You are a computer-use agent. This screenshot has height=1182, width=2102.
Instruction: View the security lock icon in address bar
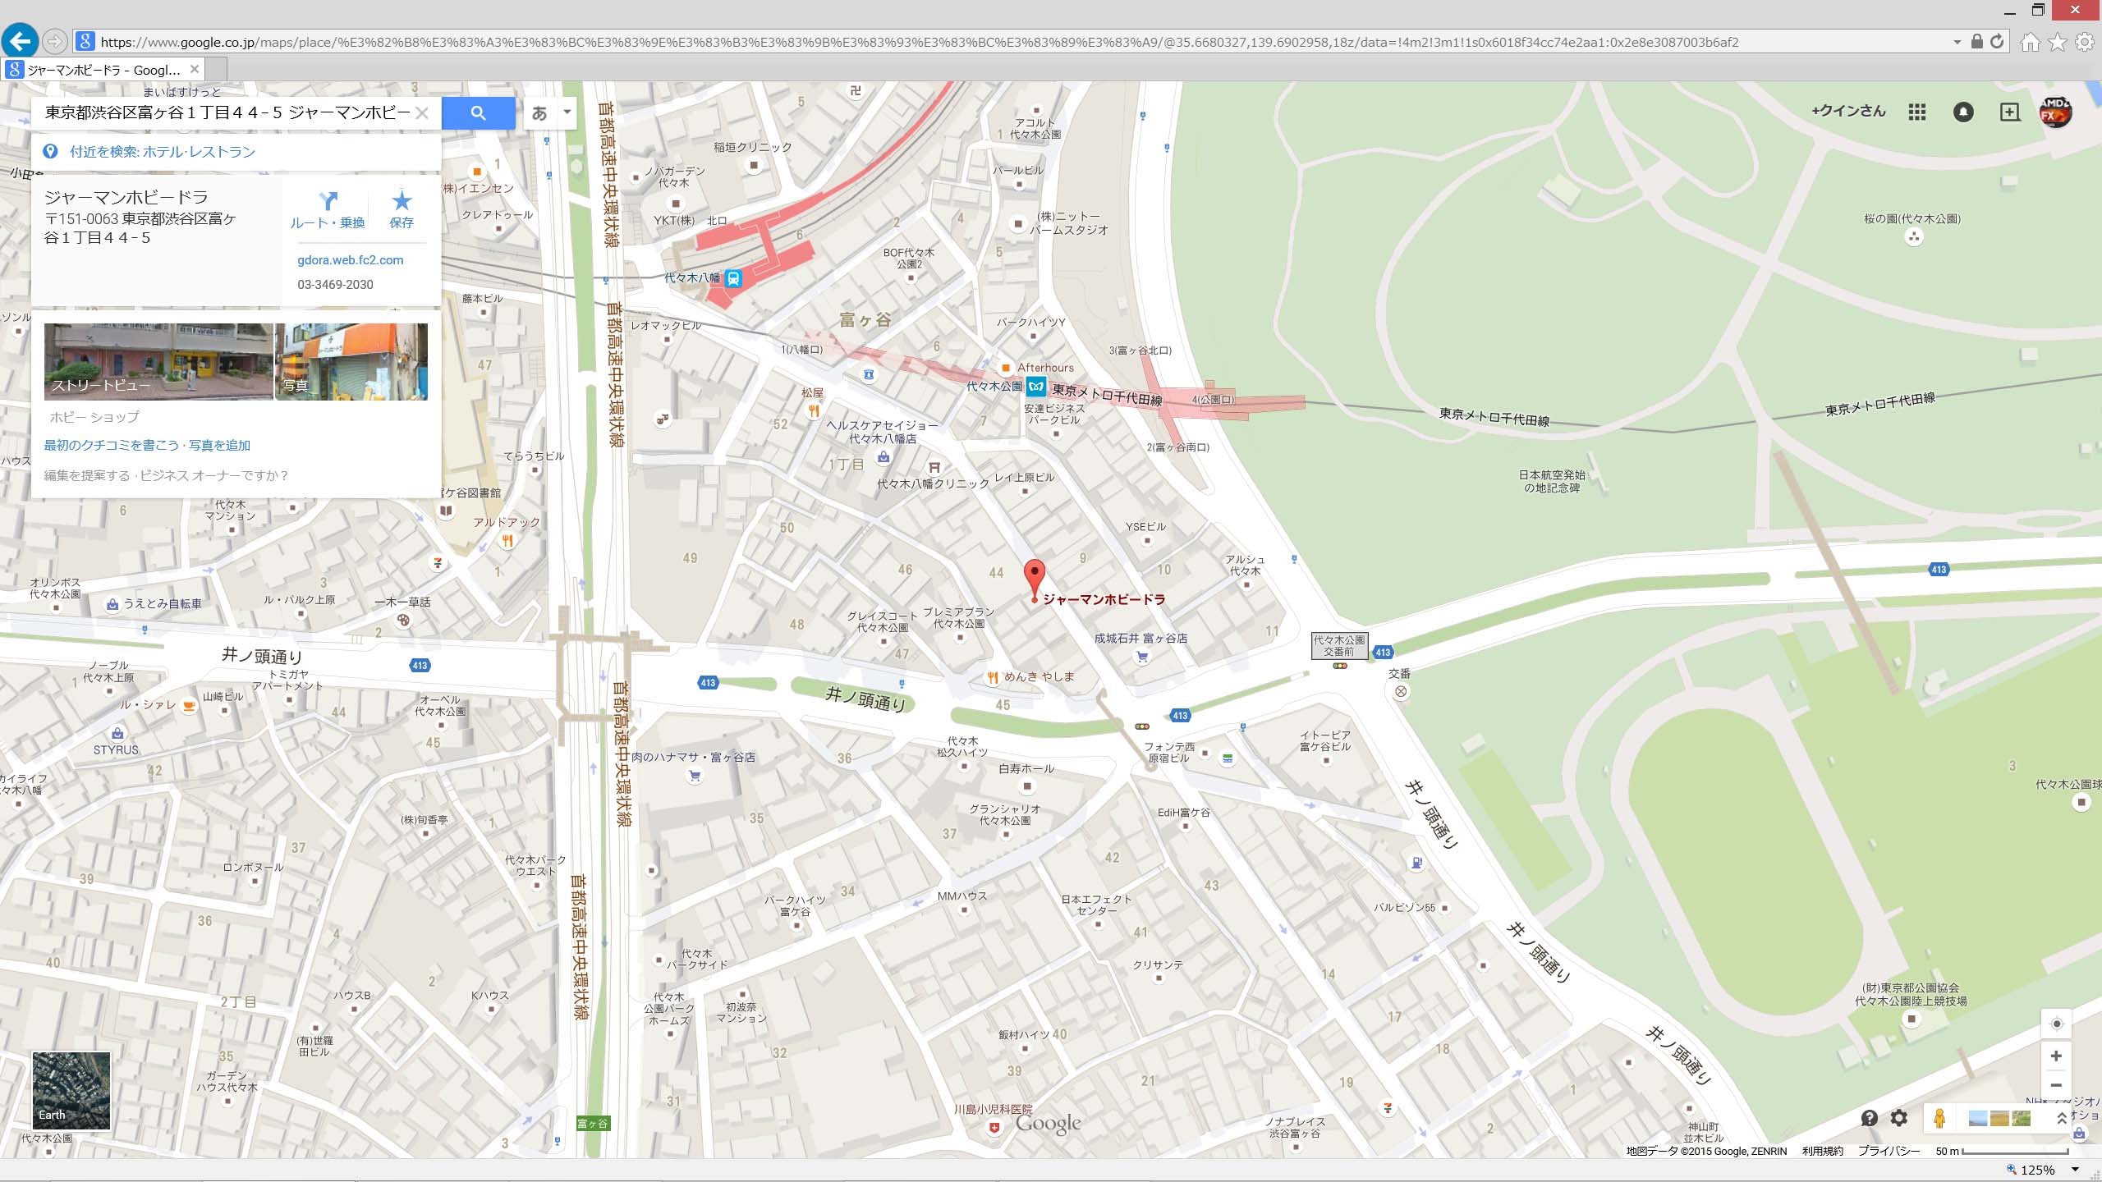click(1977, 41)
